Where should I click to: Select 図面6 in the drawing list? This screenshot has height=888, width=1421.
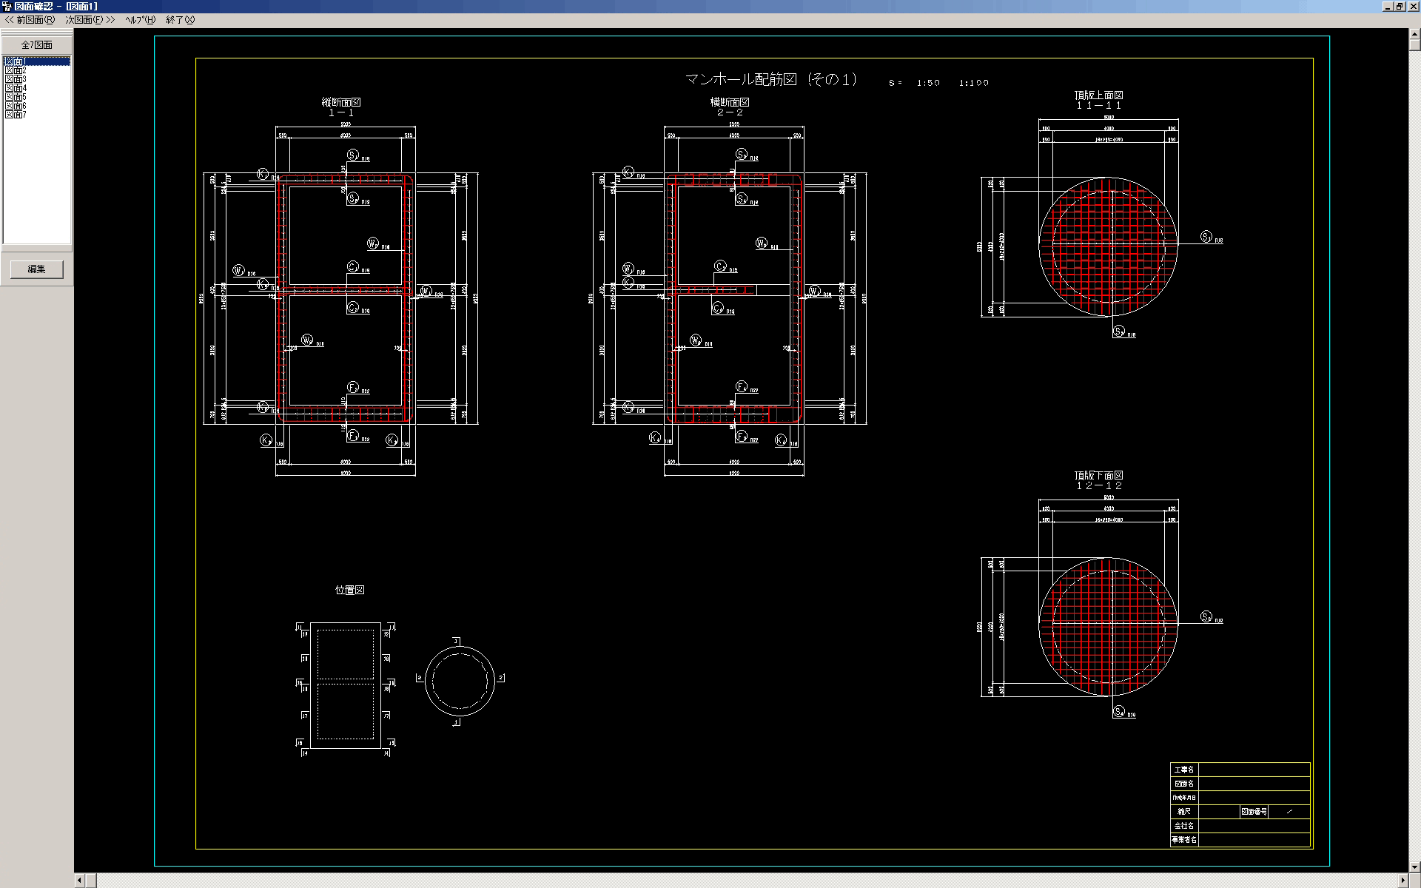(x=16, y=106)
